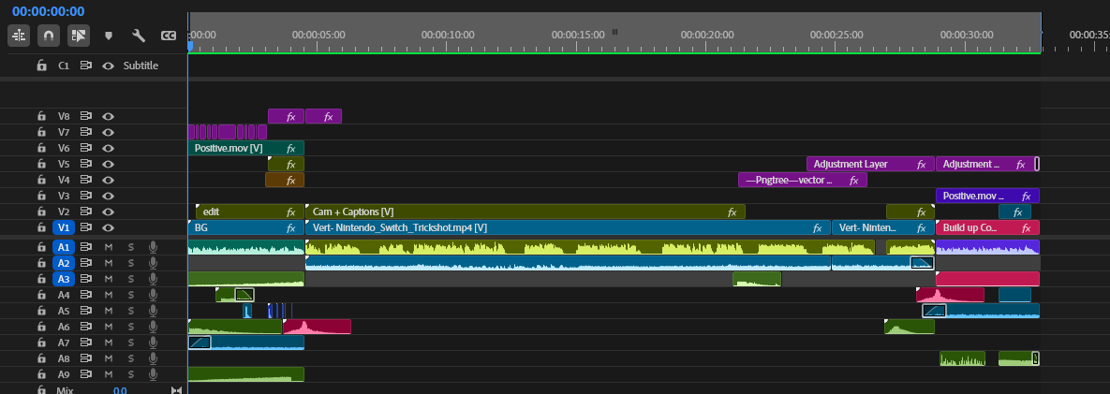Viewport: 1110px width, 394px height.
Task: Click Mix track go-to-end icon
Action: 176,389
